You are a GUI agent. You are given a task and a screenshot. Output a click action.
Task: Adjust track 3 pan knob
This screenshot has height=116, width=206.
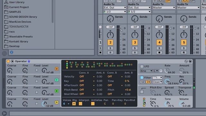(x=135, y=34)
